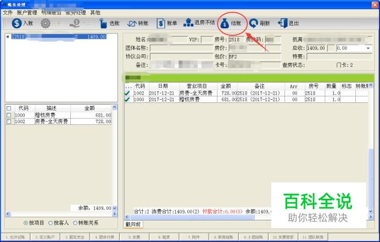This screenshot has height=242, width=380.
Task: Close the 账务处理 window
Action: (x=375, y=4)
